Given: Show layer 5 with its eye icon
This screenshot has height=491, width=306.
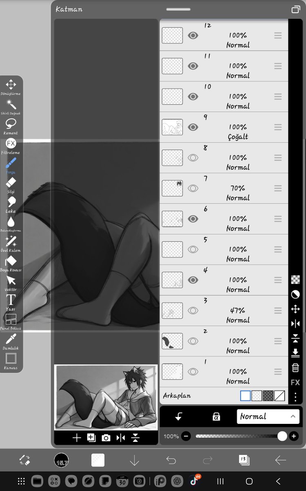Looking at the screenshot, I should [193, 249].
